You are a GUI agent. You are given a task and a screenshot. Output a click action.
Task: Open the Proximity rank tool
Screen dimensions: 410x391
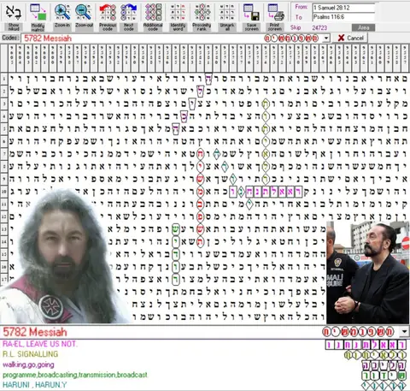point(202,16)
